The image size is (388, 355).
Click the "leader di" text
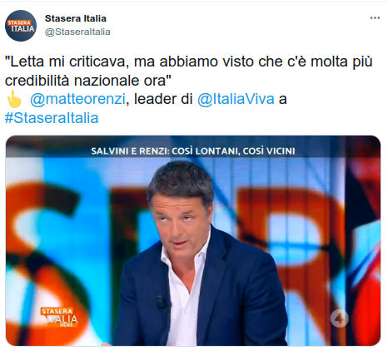[163, 99]
